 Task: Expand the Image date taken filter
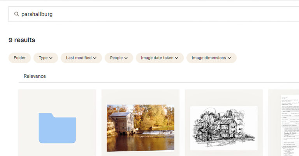click(x=159, y=58)
